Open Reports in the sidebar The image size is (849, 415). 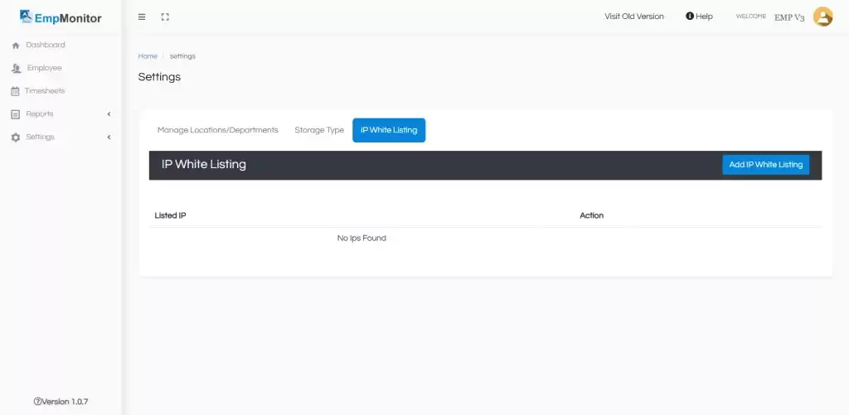[40, 114]
